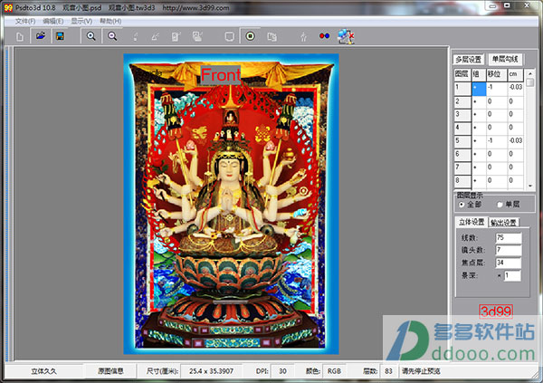This screenshot has height=383, width=543.
Task: Click the greyed single-layer page icon
Action: click(x=176, y=36)
